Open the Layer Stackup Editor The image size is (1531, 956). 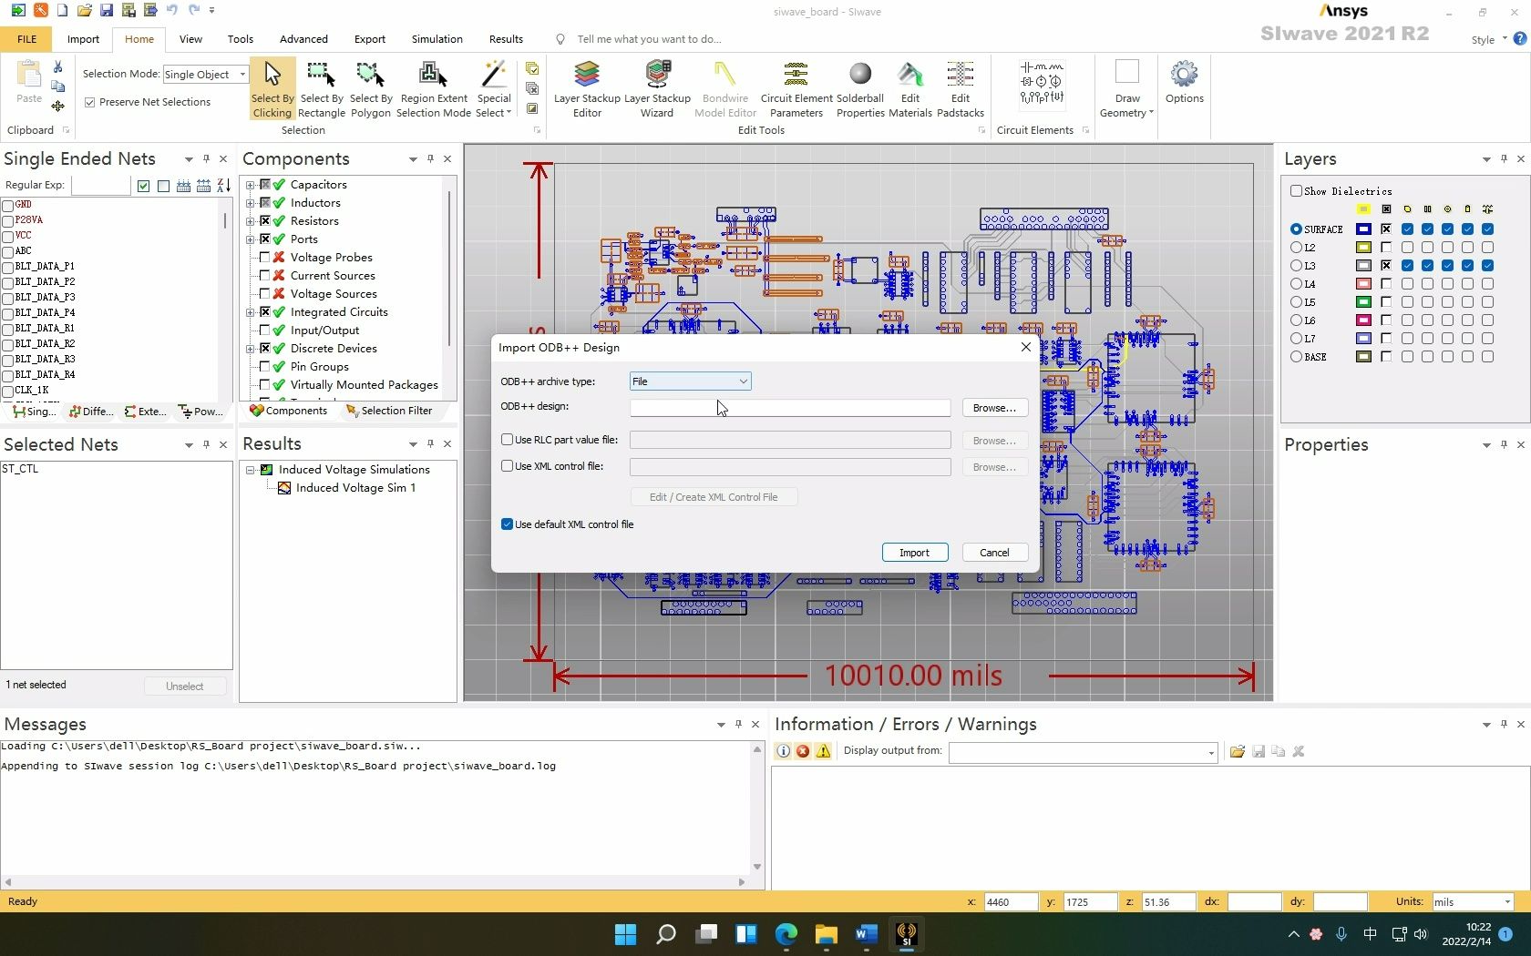click(x=586, y=88)
